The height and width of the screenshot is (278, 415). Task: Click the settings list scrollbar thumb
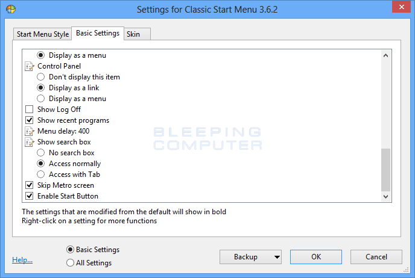click(385, 170)
